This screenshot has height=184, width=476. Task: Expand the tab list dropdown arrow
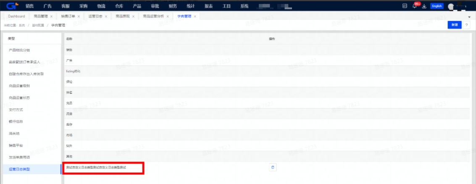[x=469, y=17]
